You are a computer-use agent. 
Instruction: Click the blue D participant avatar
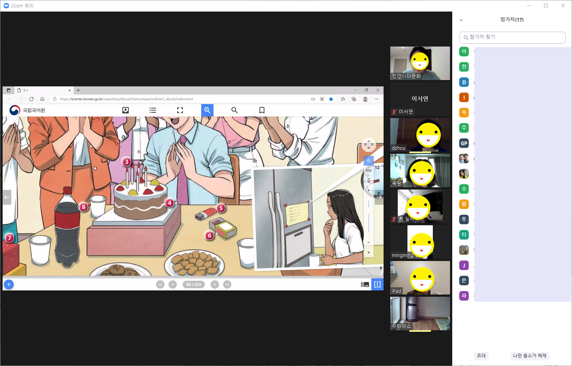[x=464, y=82]
